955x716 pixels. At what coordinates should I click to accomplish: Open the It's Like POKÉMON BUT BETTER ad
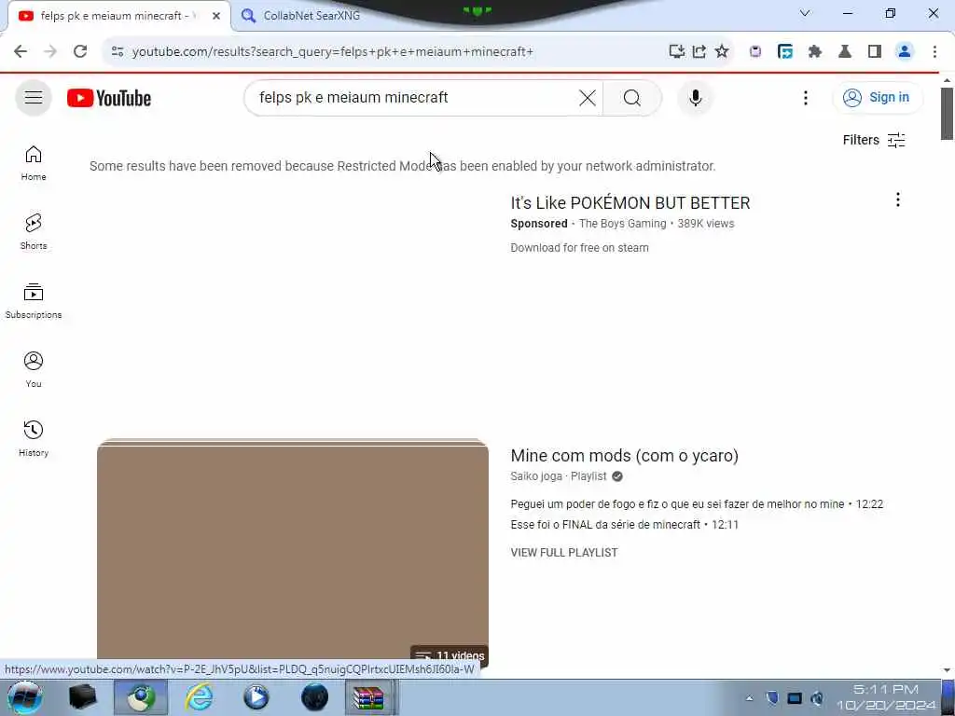630,202
